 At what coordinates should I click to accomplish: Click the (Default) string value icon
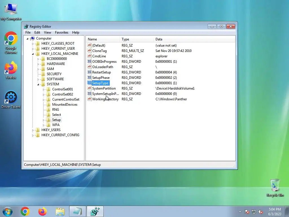(89, 45)
